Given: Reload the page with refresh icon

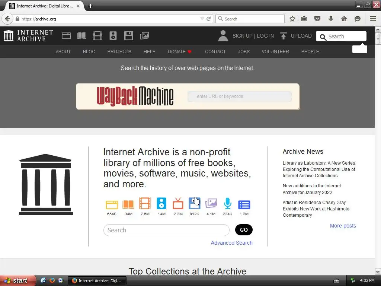Looking at the screenshot, I should 208,19.
